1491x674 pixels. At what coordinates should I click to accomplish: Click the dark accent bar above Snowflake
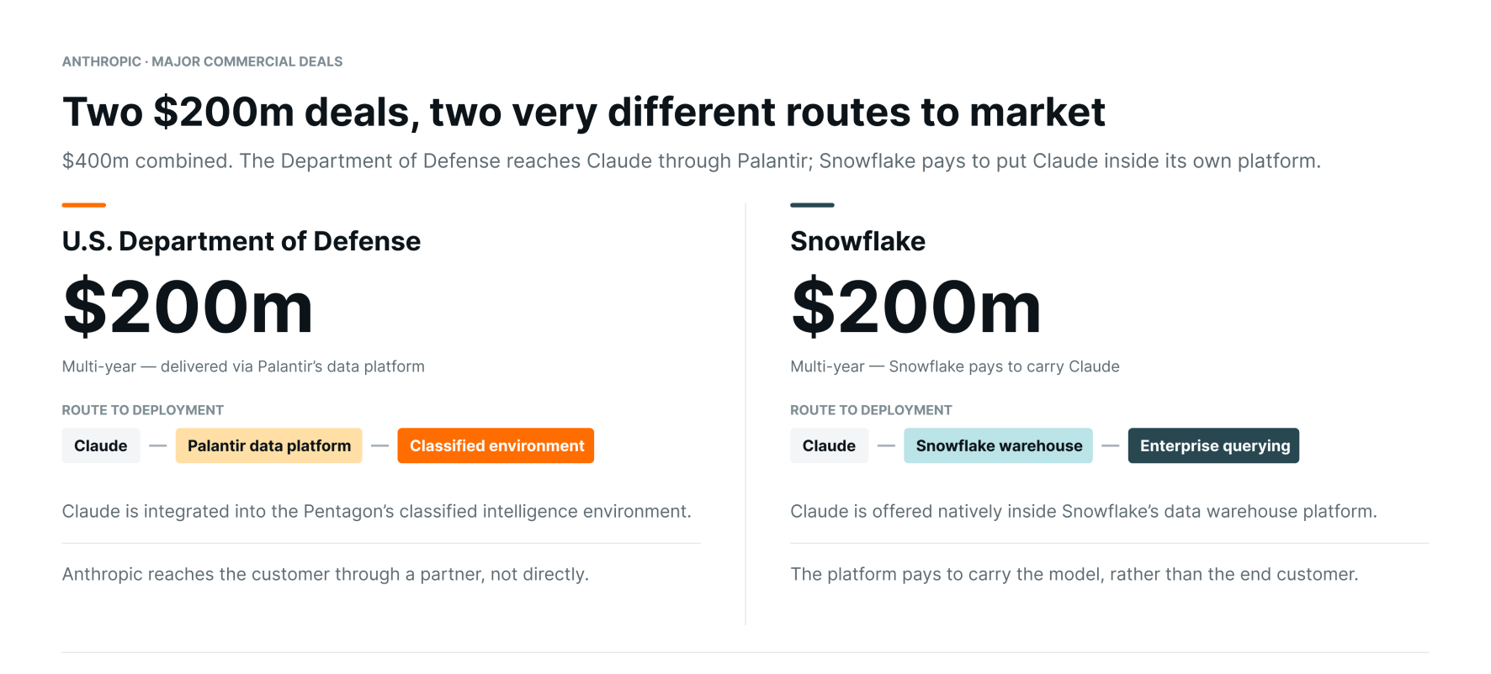(812, 205)
